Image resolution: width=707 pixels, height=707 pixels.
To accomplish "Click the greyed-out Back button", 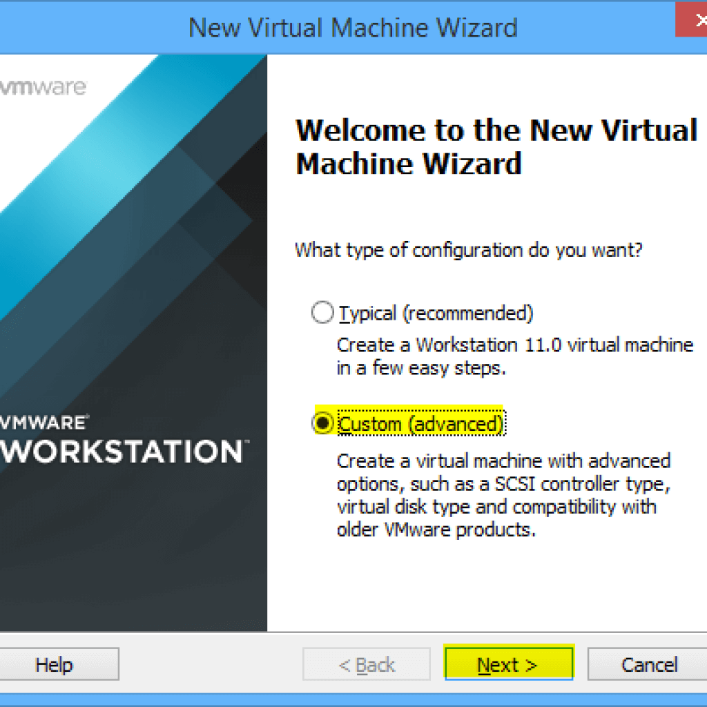I will [367, 665].
